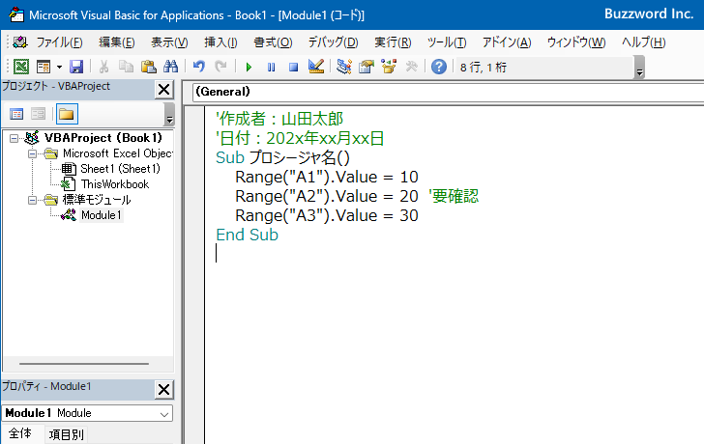
Task: Click the '要確認 comment
Action: (x=454, y=196)
